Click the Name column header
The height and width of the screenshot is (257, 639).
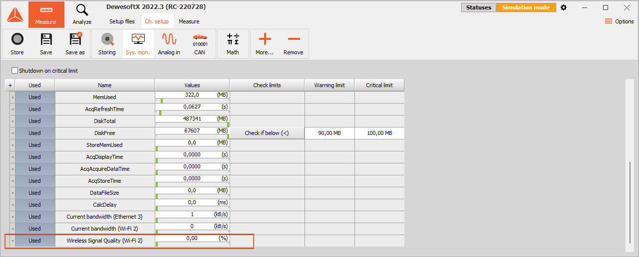105,85
